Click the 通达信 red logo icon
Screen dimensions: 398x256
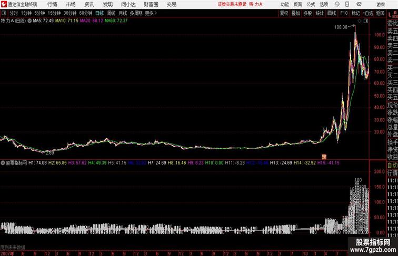coord(4,4)
